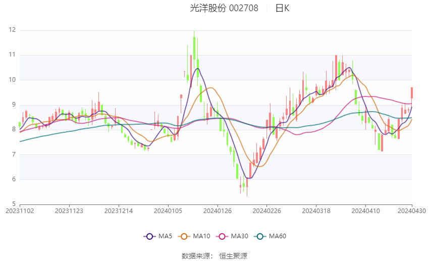429x261 pixels.
Task: Click the 日K label in title
Action: point(282,8)
